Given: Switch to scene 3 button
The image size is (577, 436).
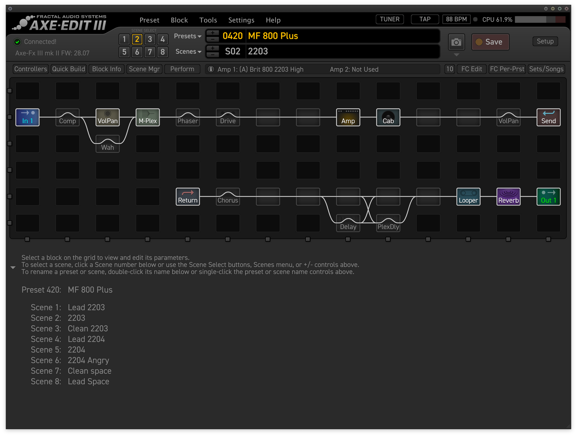Looking at the screenshot, I should coord(150,39).
